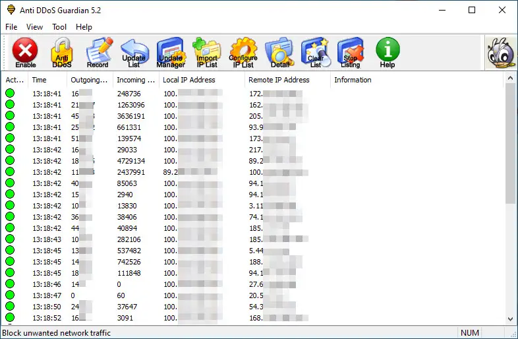Sort by the Incoming column header
Screen dimensions: 518x339
136,80
